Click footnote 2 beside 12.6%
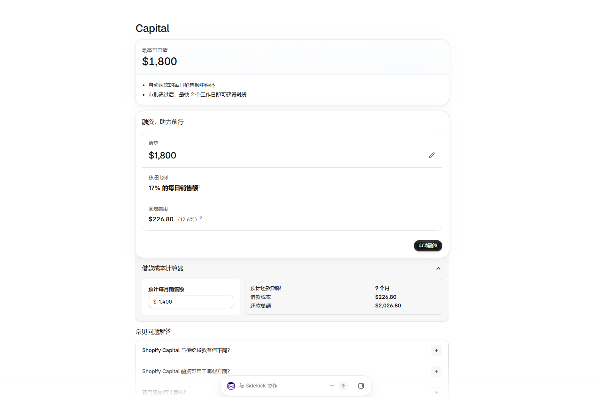Screen dimensions: 596x397 point(201,218)
